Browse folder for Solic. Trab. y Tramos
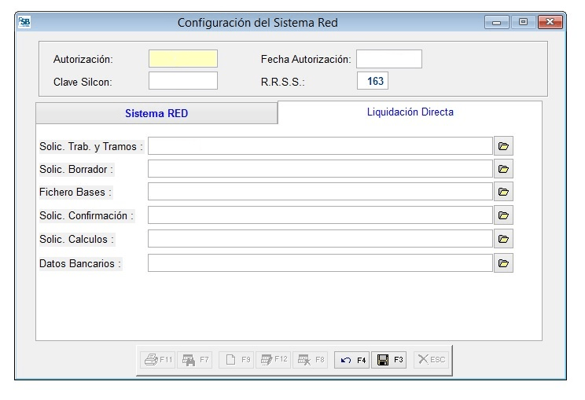The image size is (585, 400). click(x=503, y=145)
